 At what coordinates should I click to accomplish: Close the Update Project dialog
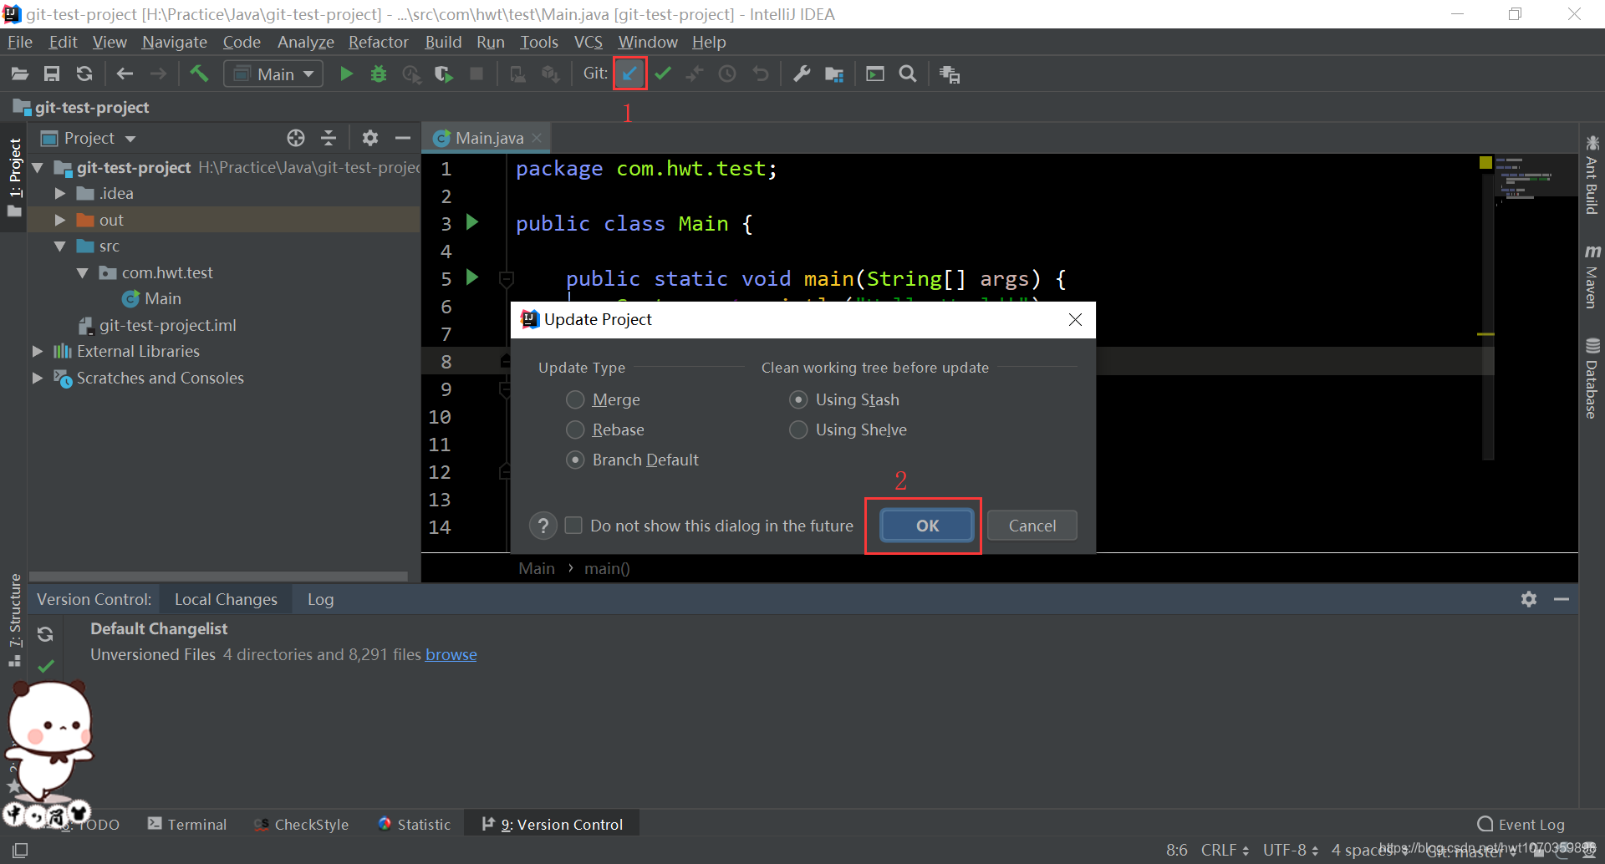[1075, 320]
